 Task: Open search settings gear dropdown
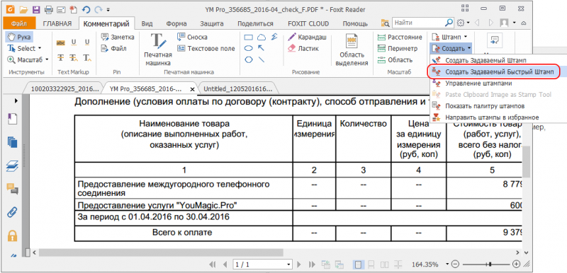pos(464,23)
